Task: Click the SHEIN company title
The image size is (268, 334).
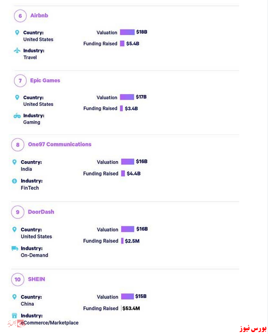Action: coord(37,279)
